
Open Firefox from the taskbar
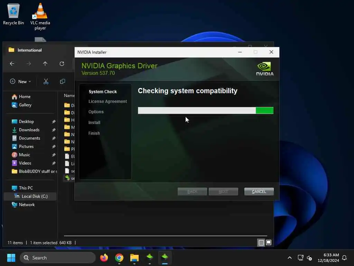pyautogui.click(x=104, y=258)
